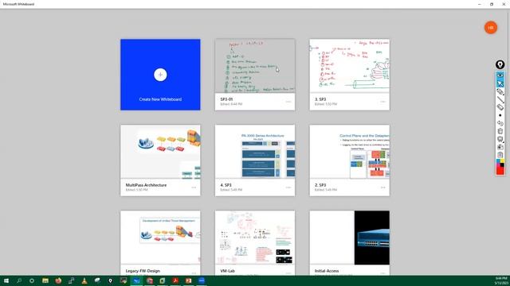
Task: Pick the black color swatch
Action: [x=502, y=165]
